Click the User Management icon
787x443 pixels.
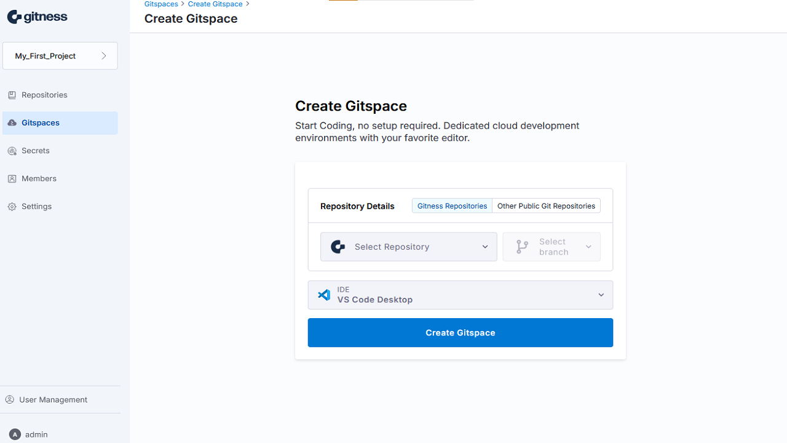point(10,400)
